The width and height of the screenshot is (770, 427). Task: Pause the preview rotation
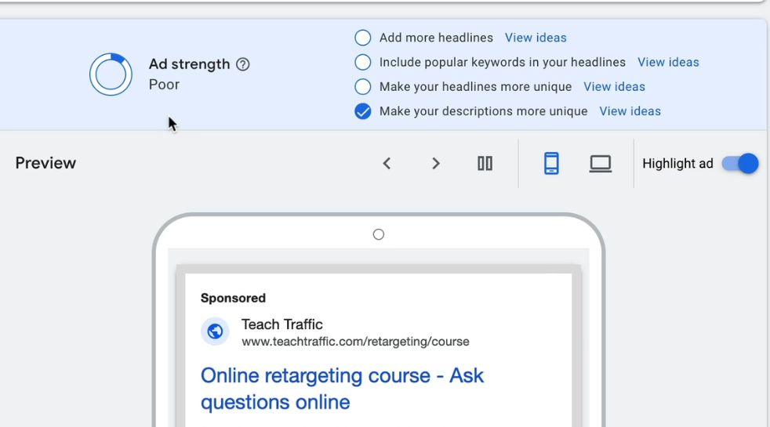pos(485,164)
